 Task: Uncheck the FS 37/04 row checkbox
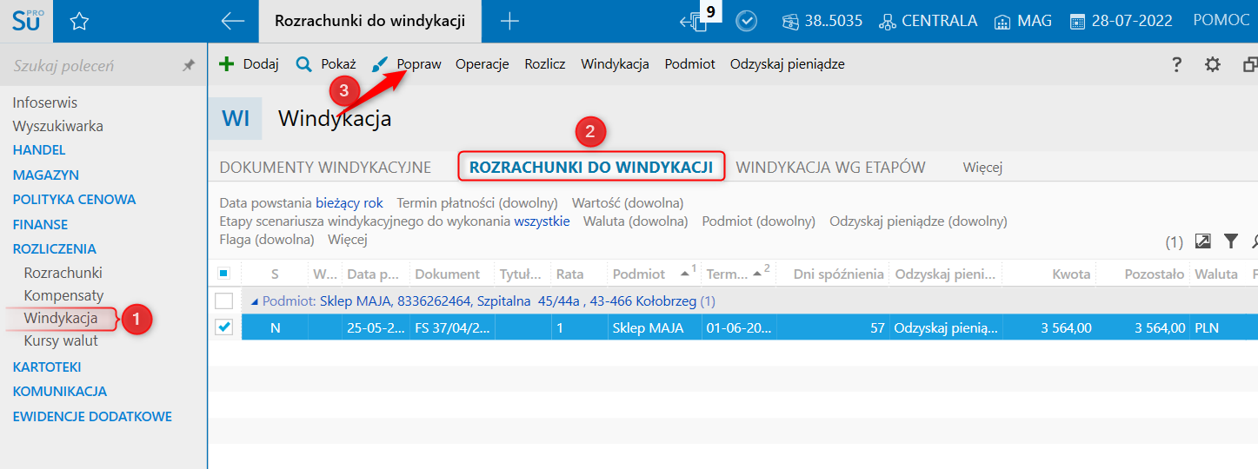pyautogui.click(x=223, y=327)
